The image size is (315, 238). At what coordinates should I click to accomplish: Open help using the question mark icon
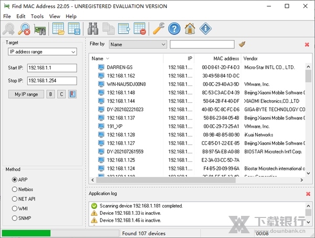click(174, 28)
